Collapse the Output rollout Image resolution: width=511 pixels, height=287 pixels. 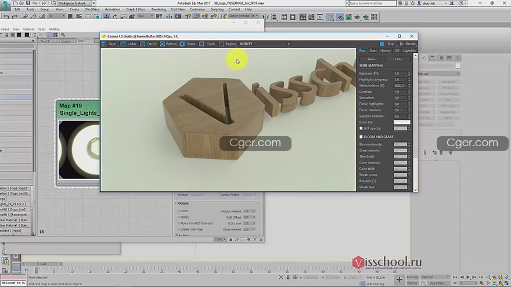[183, 204]
